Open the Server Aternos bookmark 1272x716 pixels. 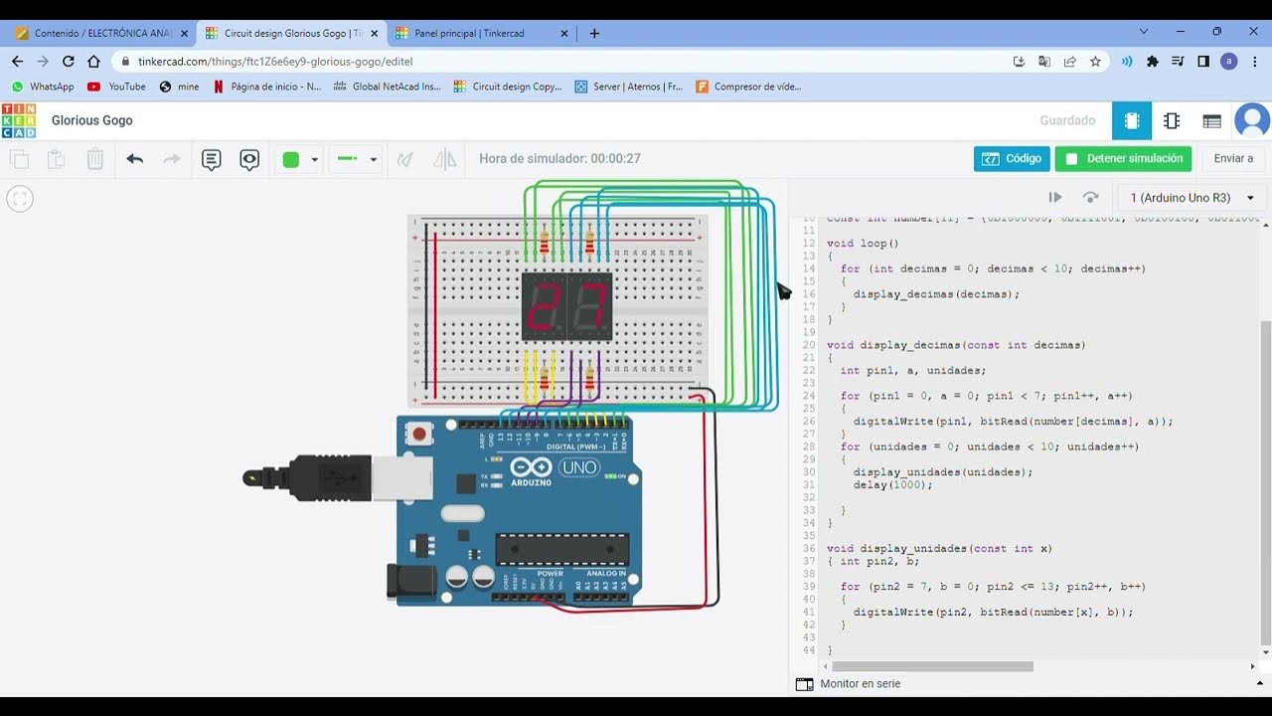[629, 87]
